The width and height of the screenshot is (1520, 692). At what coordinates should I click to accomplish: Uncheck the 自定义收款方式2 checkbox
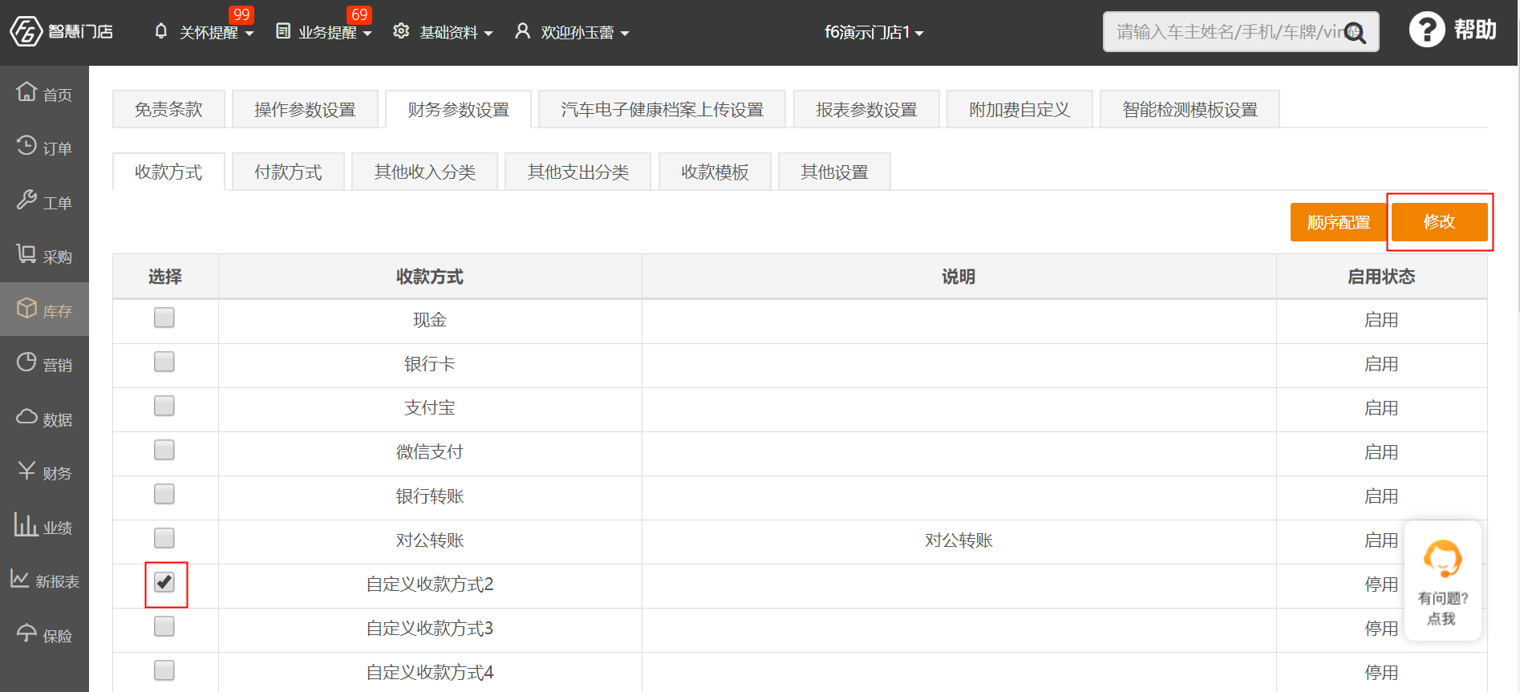pos(164,582)
